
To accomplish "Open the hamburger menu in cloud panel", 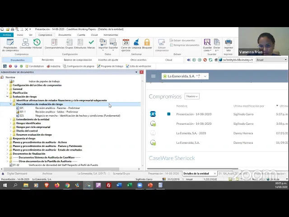I will coord(154,76).
